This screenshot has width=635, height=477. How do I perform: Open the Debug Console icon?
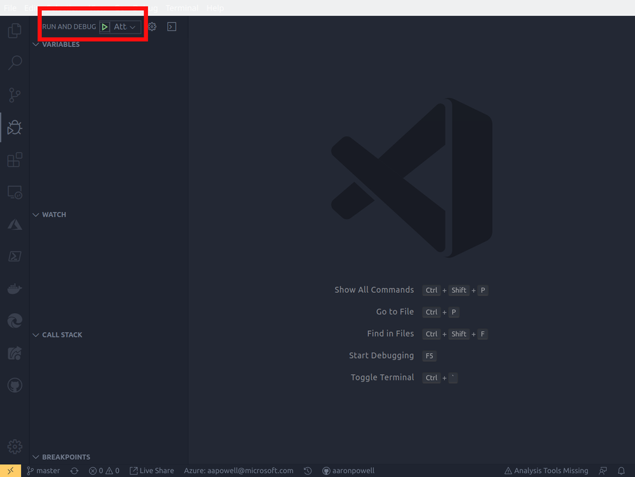[x=172, y=27]
